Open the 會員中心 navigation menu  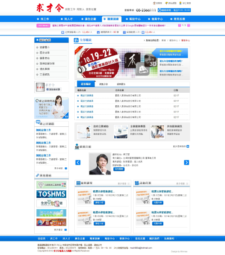pyautogui.click(x=156, y=19)
